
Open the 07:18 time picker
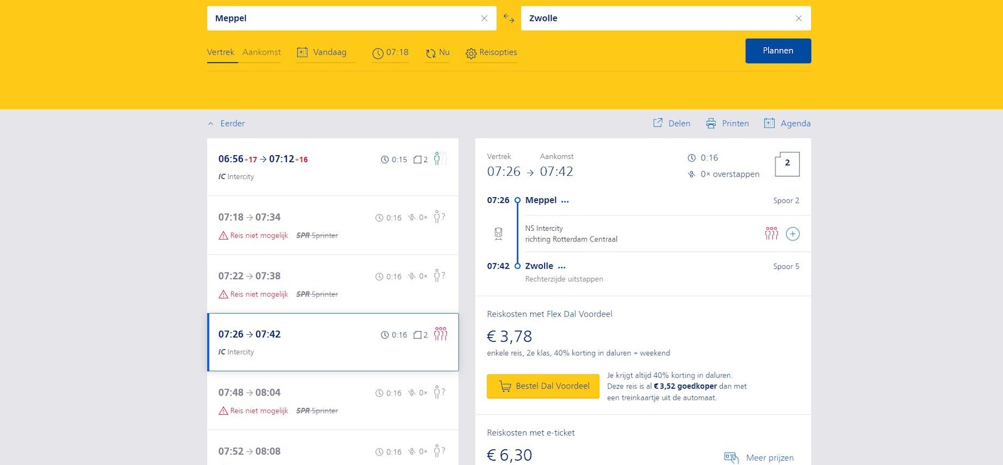click(390, 53)
